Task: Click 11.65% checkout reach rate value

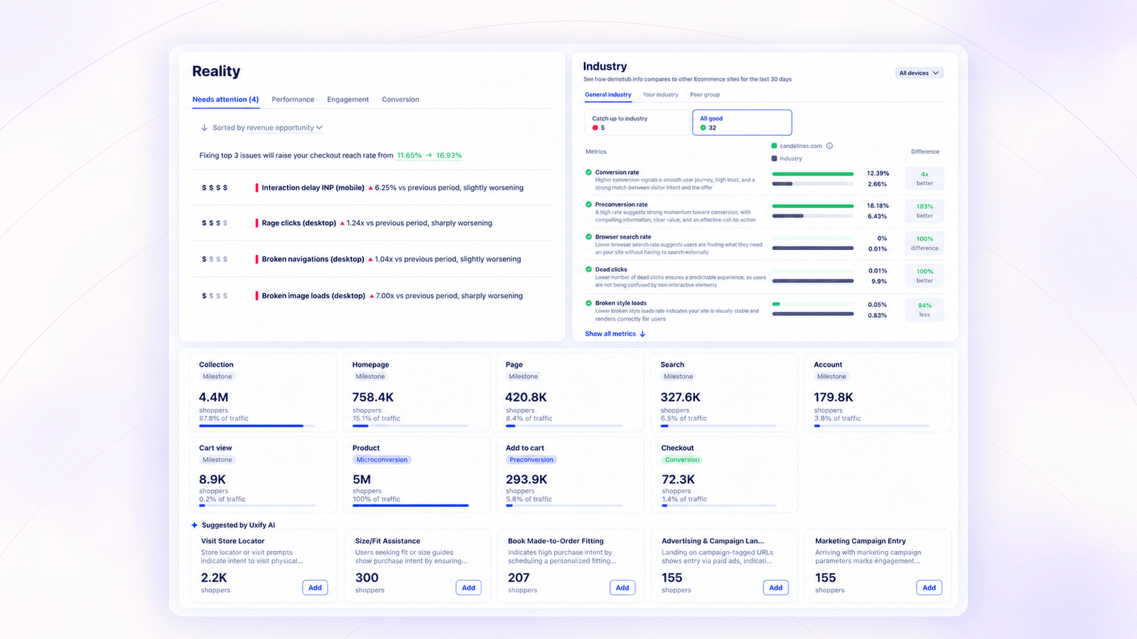Action: pos(409,155)
